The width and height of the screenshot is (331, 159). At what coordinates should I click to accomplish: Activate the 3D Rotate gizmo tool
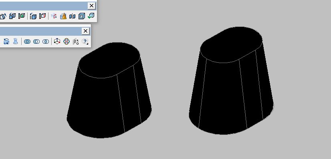coord(67,41)
